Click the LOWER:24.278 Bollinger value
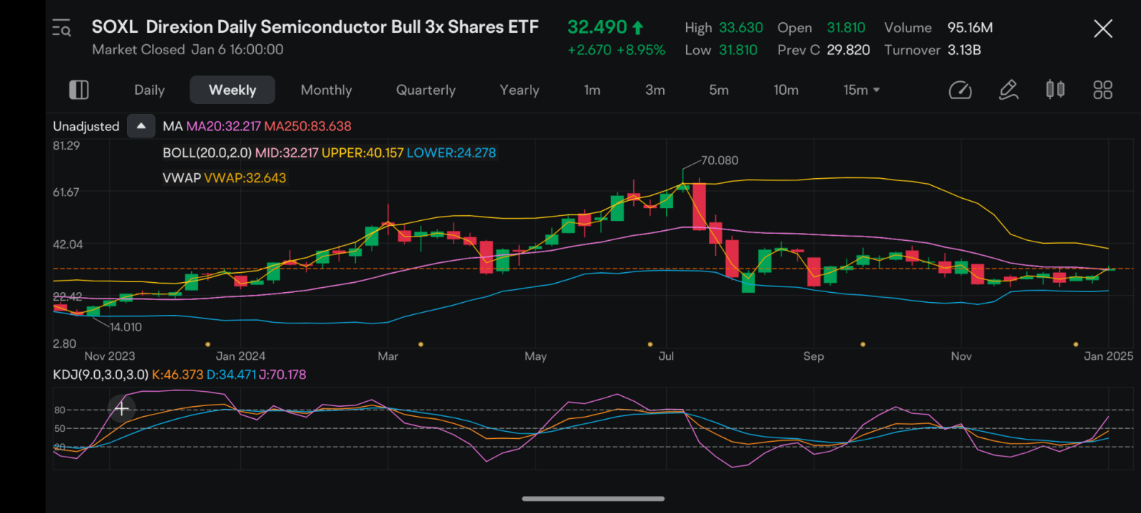 (x=451, y=152)
